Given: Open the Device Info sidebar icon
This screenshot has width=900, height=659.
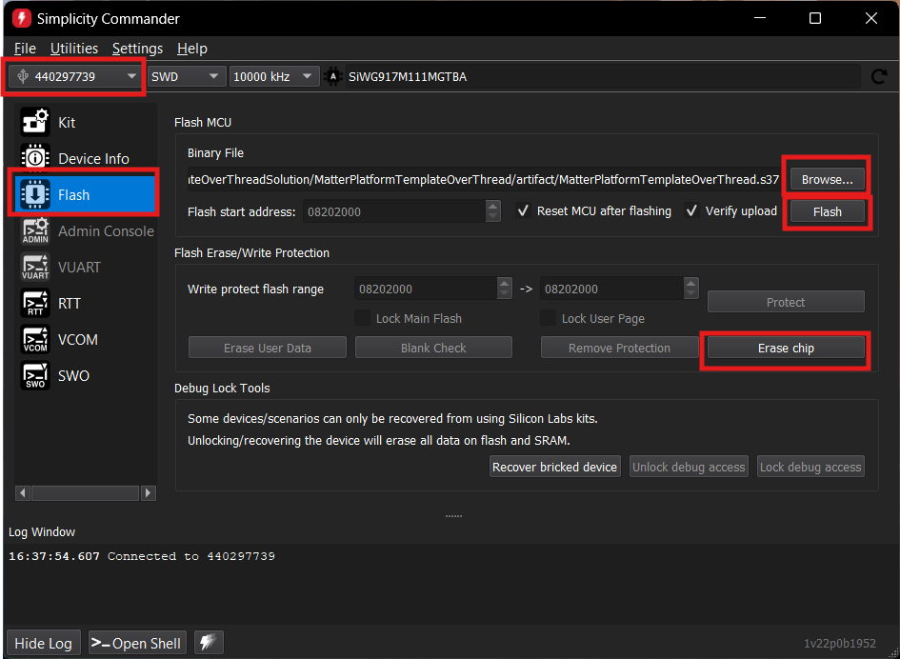Looking at the screenshot, I should coord(35,158).
